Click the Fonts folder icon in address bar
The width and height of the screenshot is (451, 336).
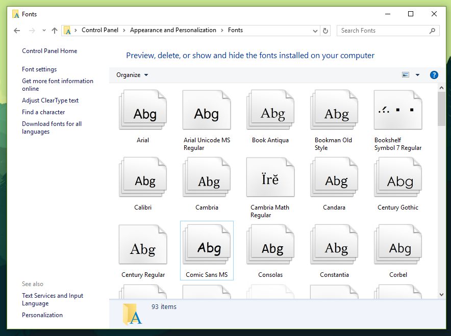[x=67, y=31]
